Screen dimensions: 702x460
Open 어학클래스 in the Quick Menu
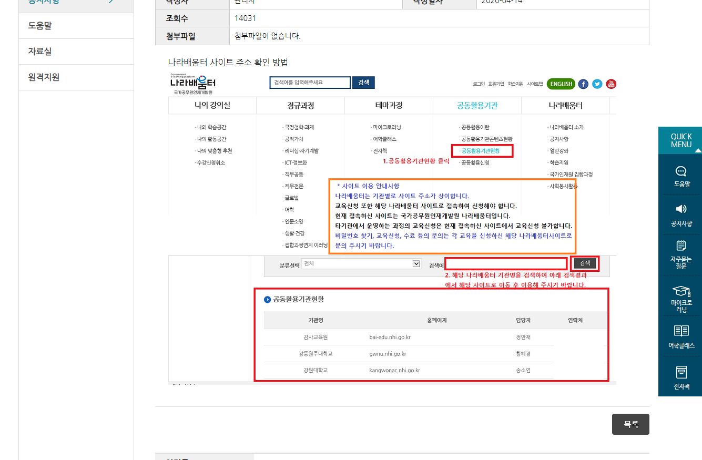coord(681,336)
